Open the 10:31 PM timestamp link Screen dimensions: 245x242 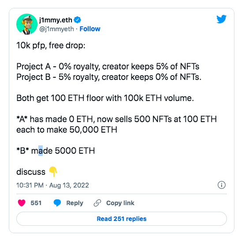coord(30,185)
